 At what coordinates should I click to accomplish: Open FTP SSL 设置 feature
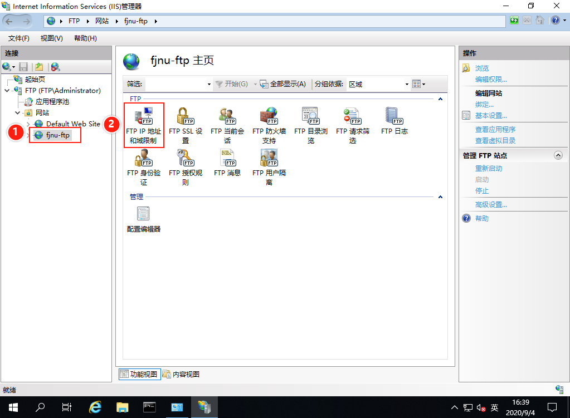tap(186, 125)
